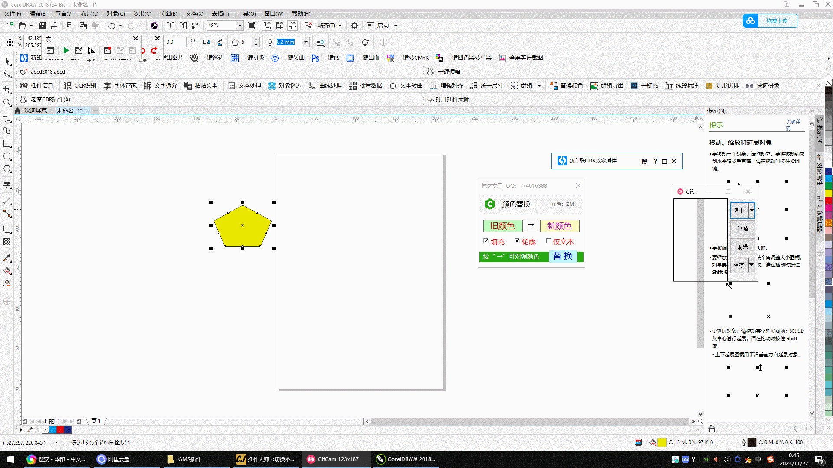Click the 对象巡边 plugin icon

tap(285, 85)
